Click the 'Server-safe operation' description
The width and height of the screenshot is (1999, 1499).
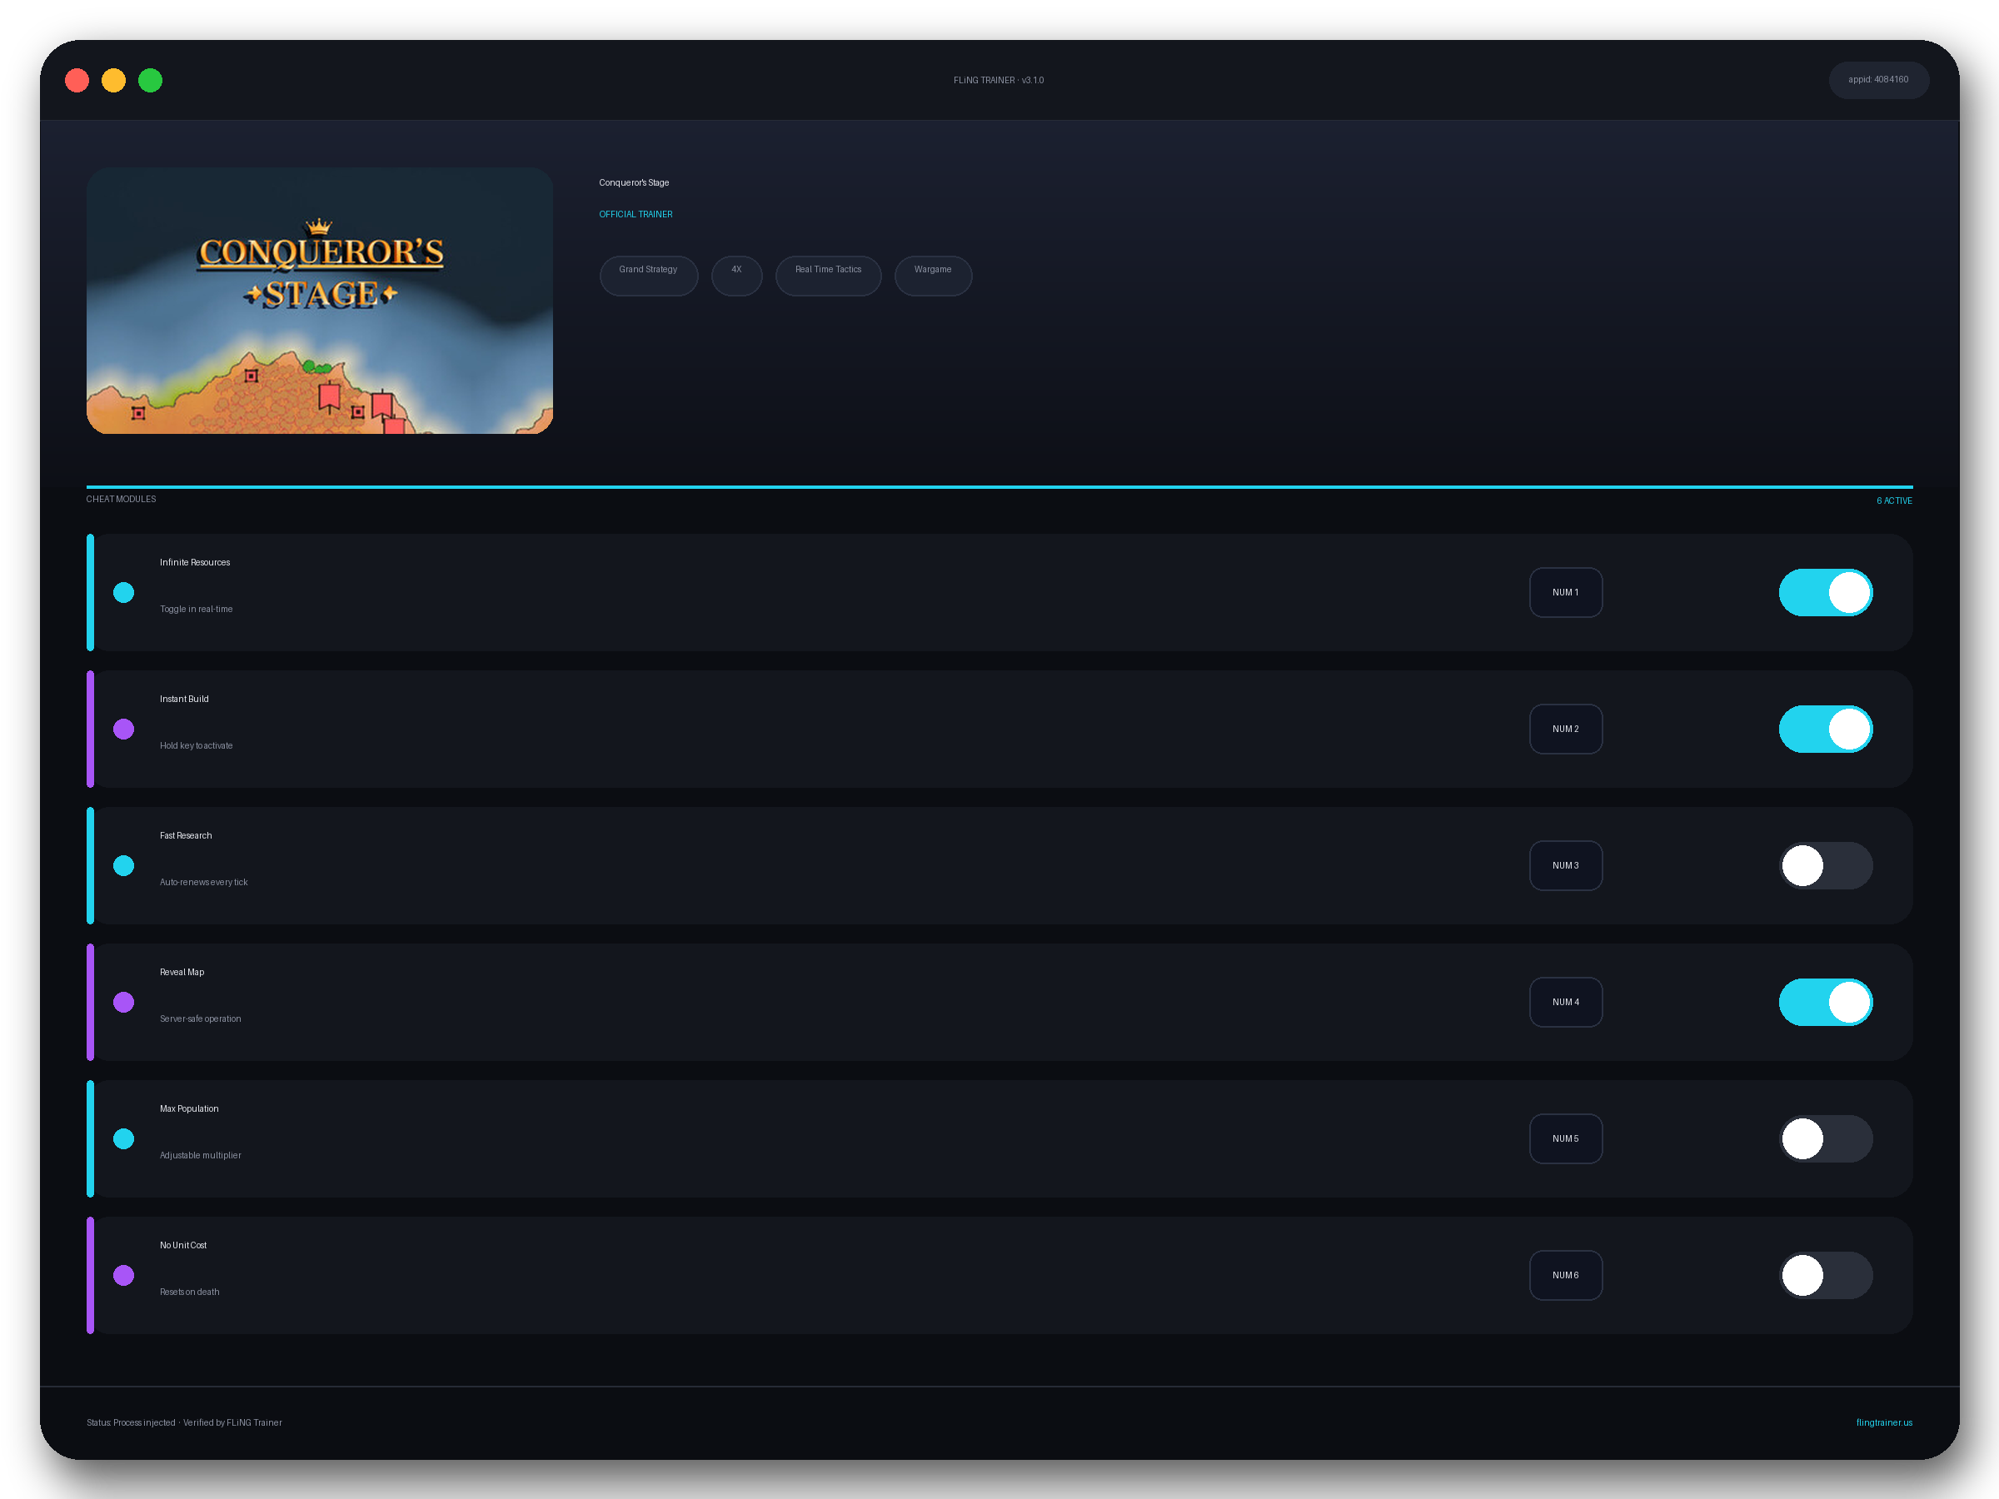(201, 1018)
